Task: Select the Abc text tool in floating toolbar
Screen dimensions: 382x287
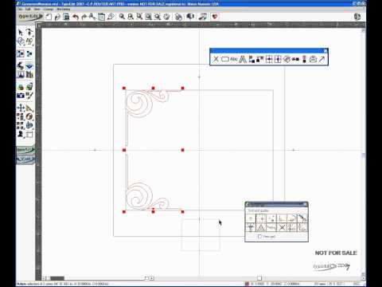Action: (x=234, y=59)
